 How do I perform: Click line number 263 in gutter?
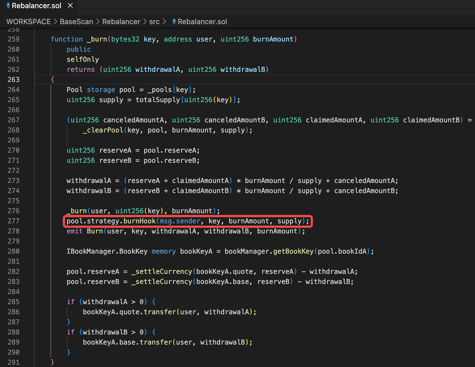tap(13, 80)
